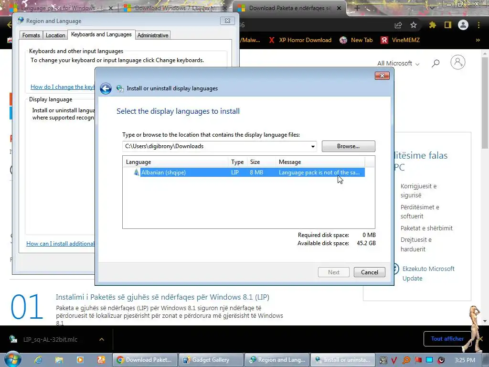Toggle the Chrome side panel icon

tap(448, 25)
